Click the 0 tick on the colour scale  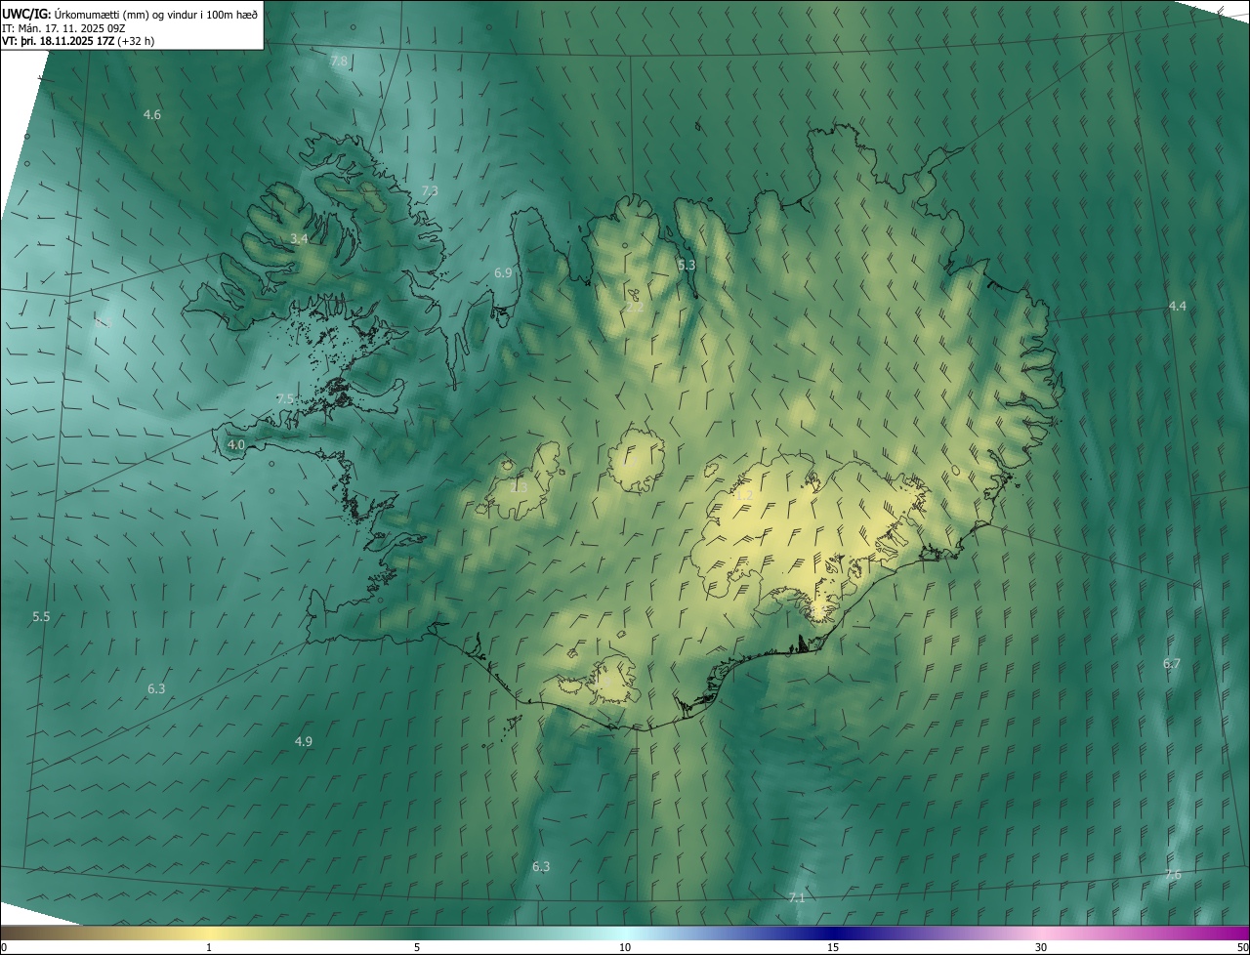pyautogui.click(x=4, y=948)
